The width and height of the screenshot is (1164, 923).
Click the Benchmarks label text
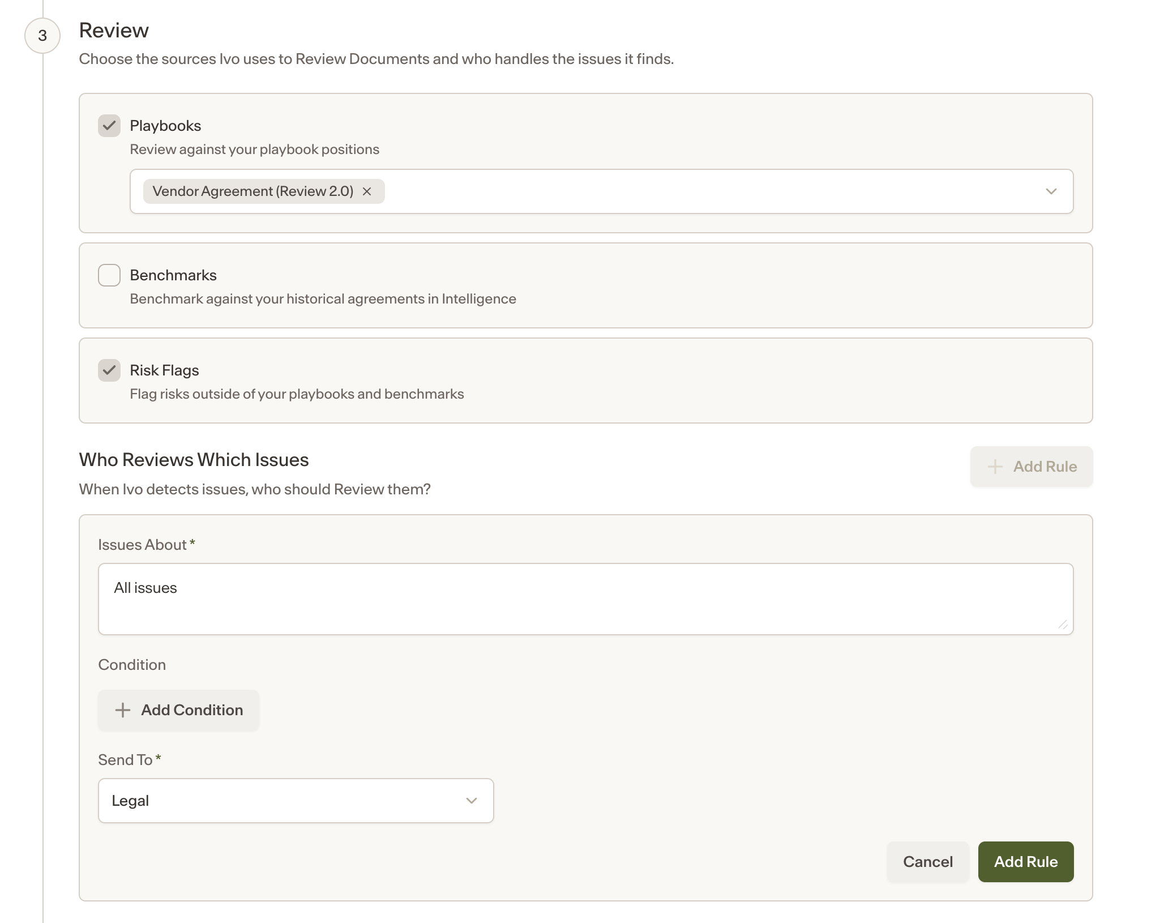click(173, 275)
